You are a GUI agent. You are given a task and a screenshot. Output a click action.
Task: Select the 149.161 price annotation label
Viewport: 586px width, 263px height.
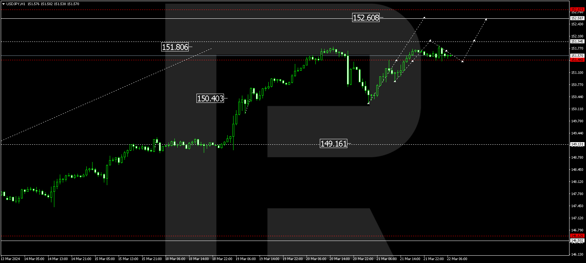click(334, 144)
